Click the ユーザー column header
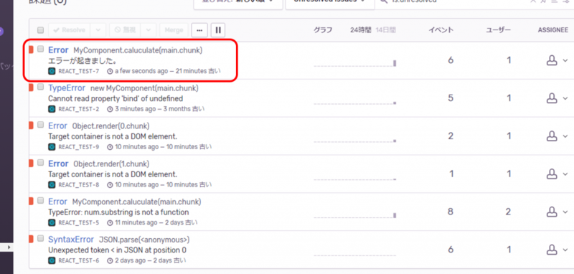This screenshot has width=574, height=274. [x=498, y=30]
